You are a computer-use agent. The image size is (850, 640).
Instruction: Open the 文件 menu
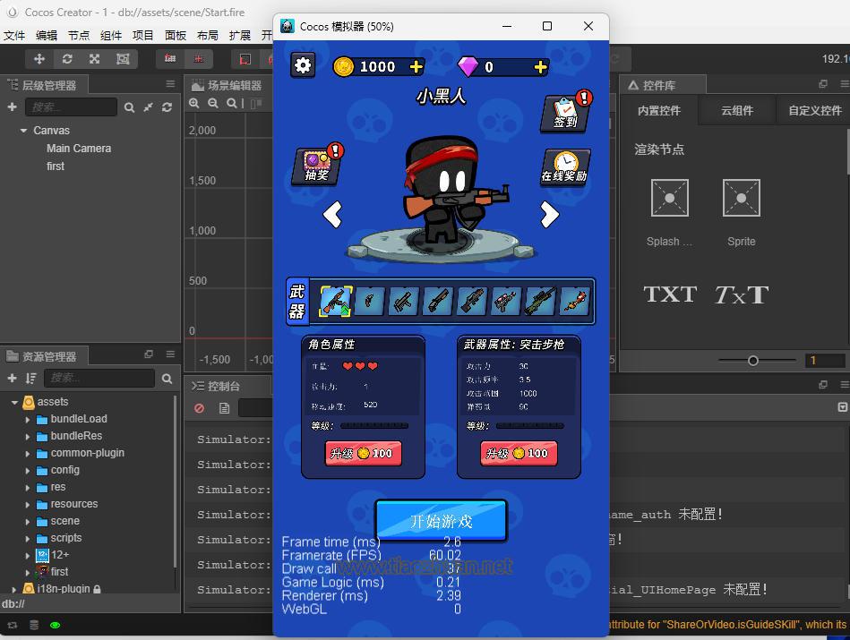(x=14, y=35)
